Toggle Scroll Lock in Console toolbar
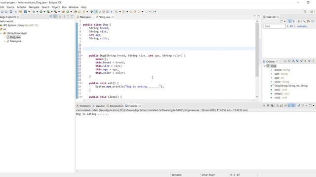 (x=281, y=105)
